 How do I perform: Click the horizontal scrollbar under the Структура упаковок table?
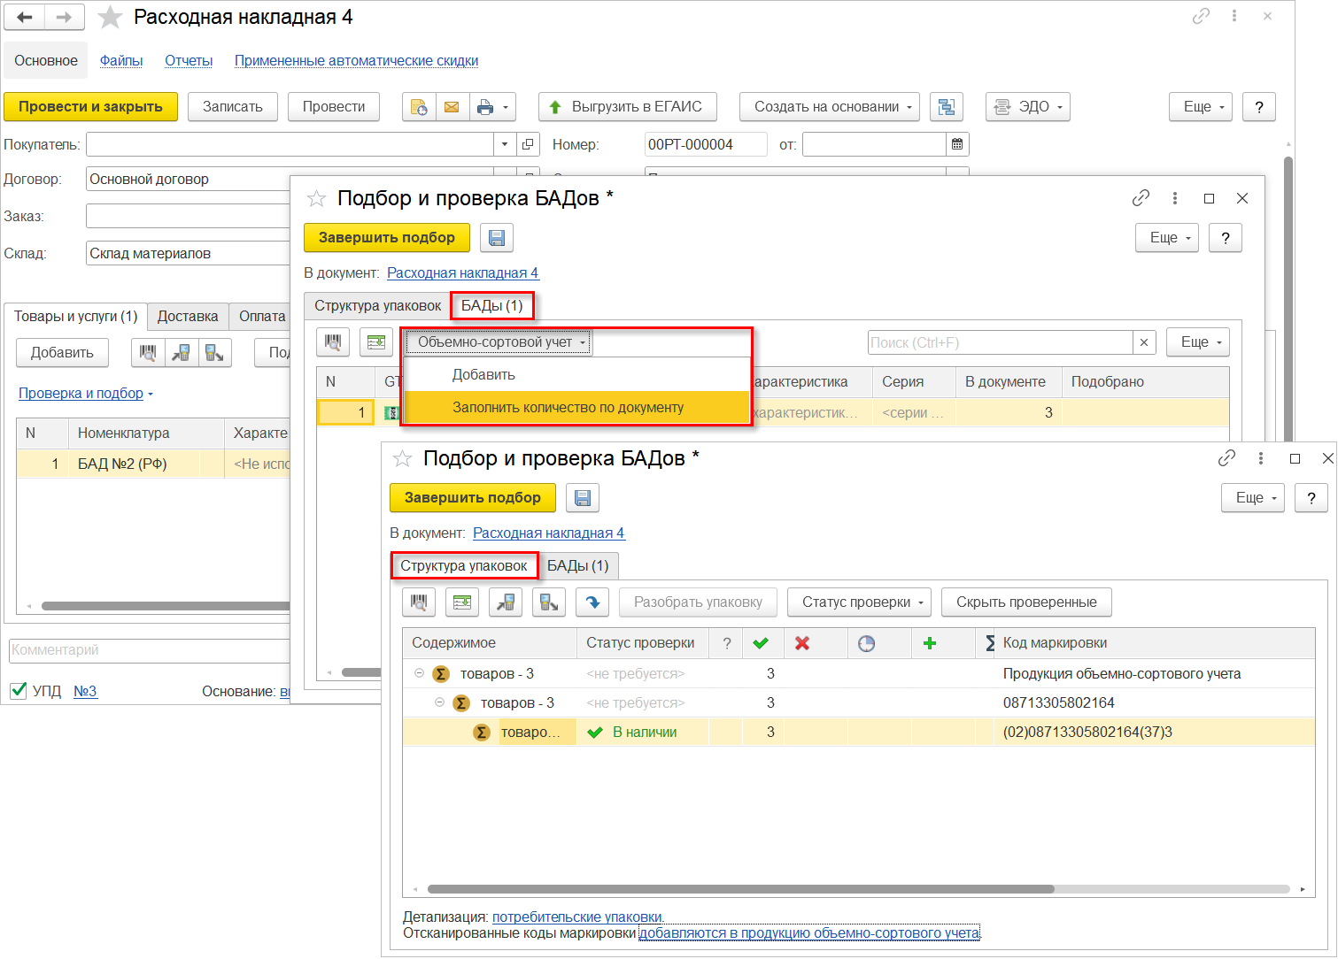click(x=741, y=889)
